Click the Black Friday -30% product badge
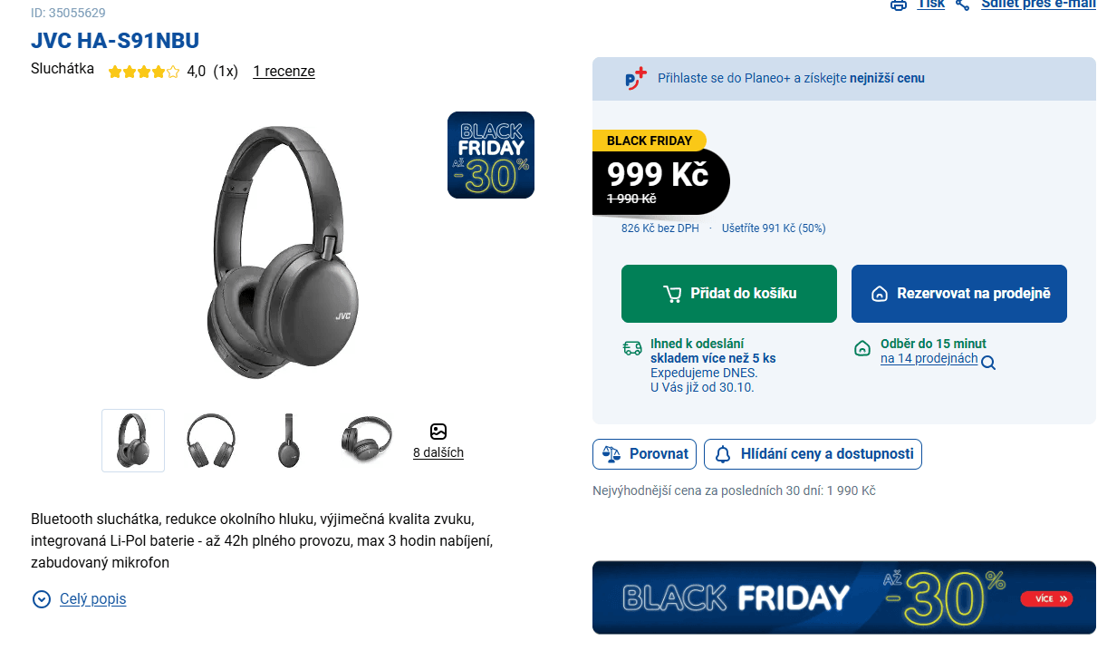The image size is (1107, 670). (x=491, y=155)
